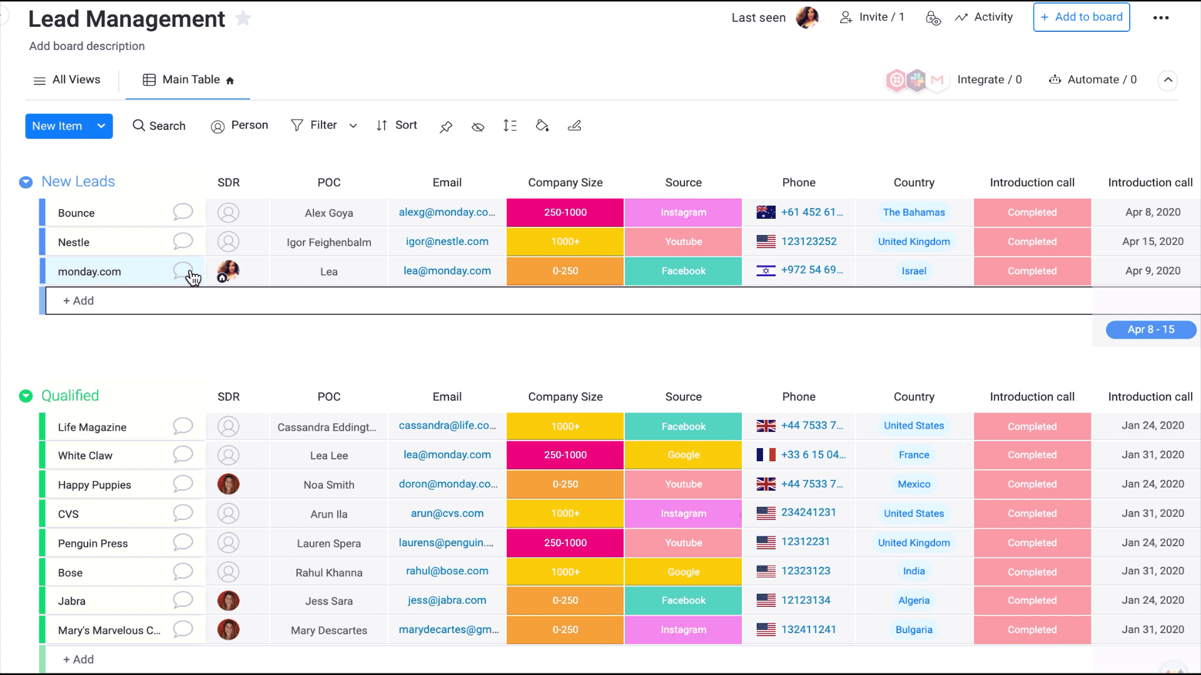This screenshot has width=1201, height=675.
Task: Click SDR avatar in Jabra row
Action: (x=228, y=601)
